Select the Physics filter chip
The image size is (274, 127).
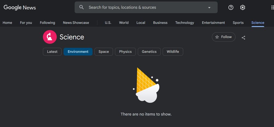point(125,52)
